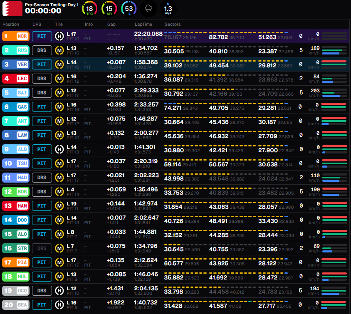Click ANT lap time 1:46.287

point(146,119)
